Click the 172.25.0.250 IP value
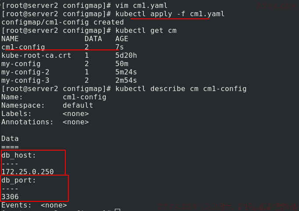This screenshot has height=211, width=299. (x=28, y=172)
